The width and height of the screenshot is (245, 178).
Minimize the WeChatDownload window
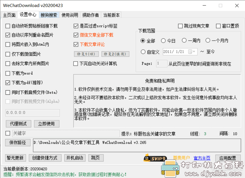(204, 6)
